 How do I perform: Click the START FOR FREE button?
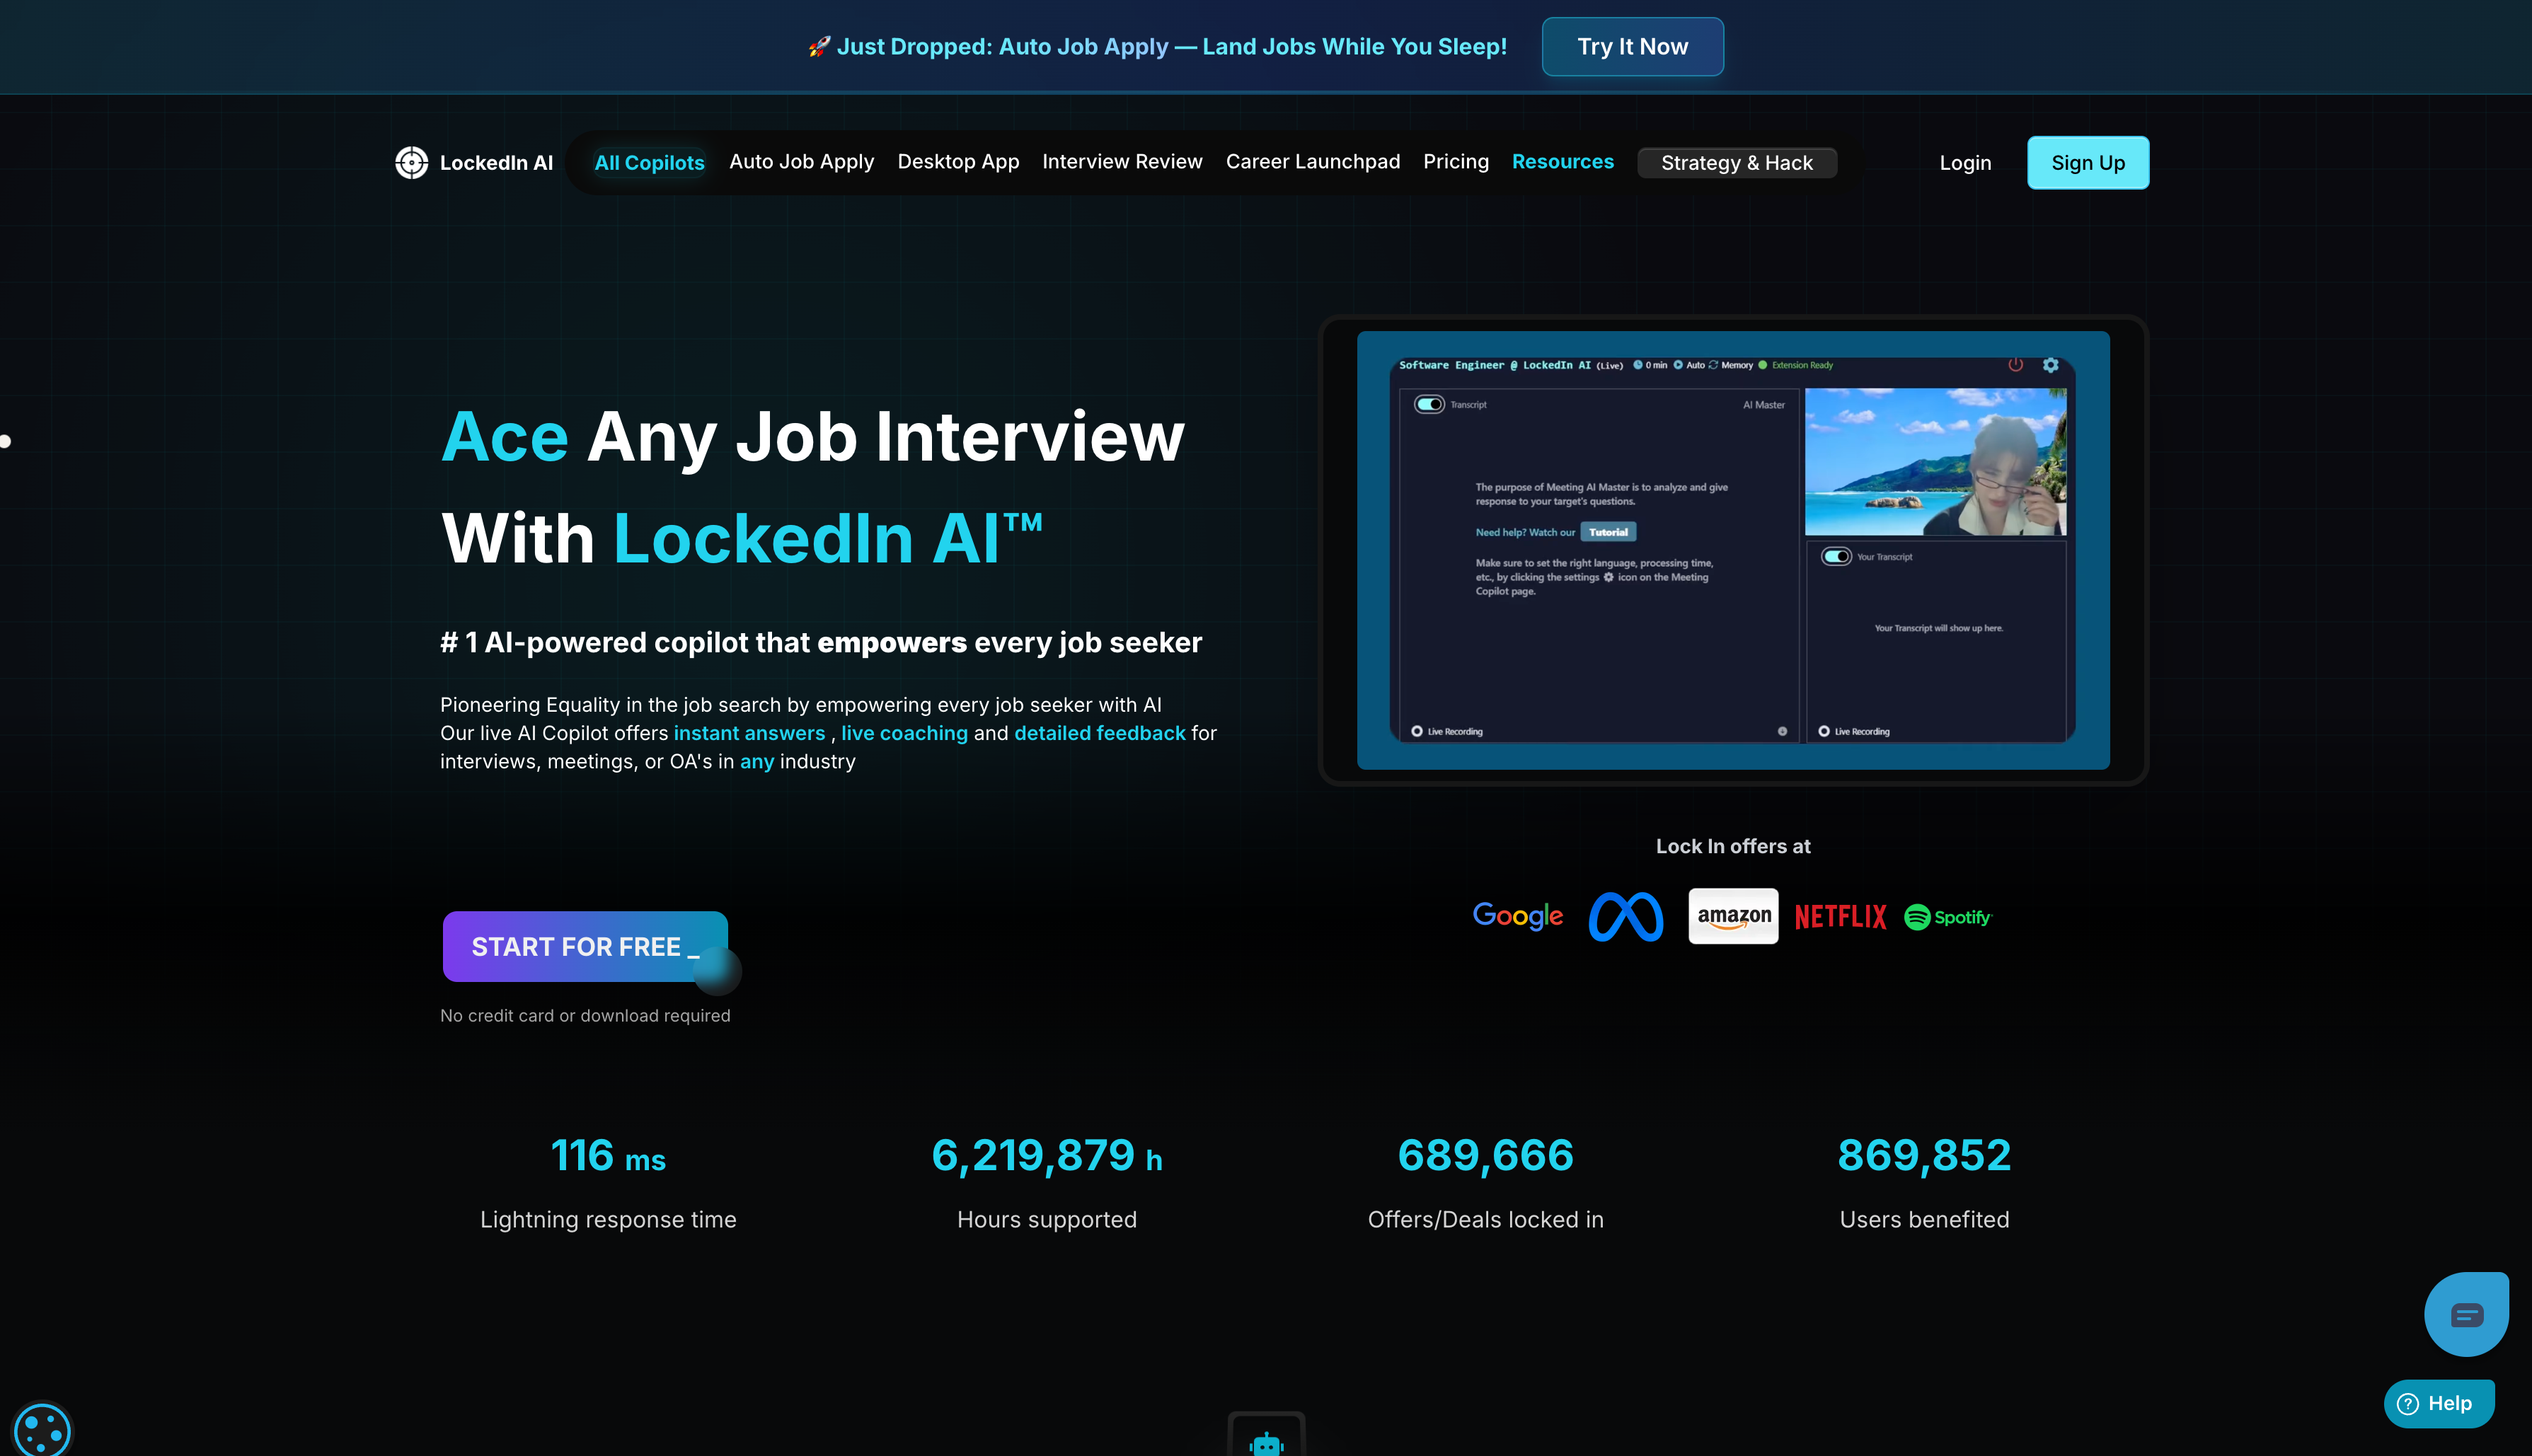click(x=585, y=946)
